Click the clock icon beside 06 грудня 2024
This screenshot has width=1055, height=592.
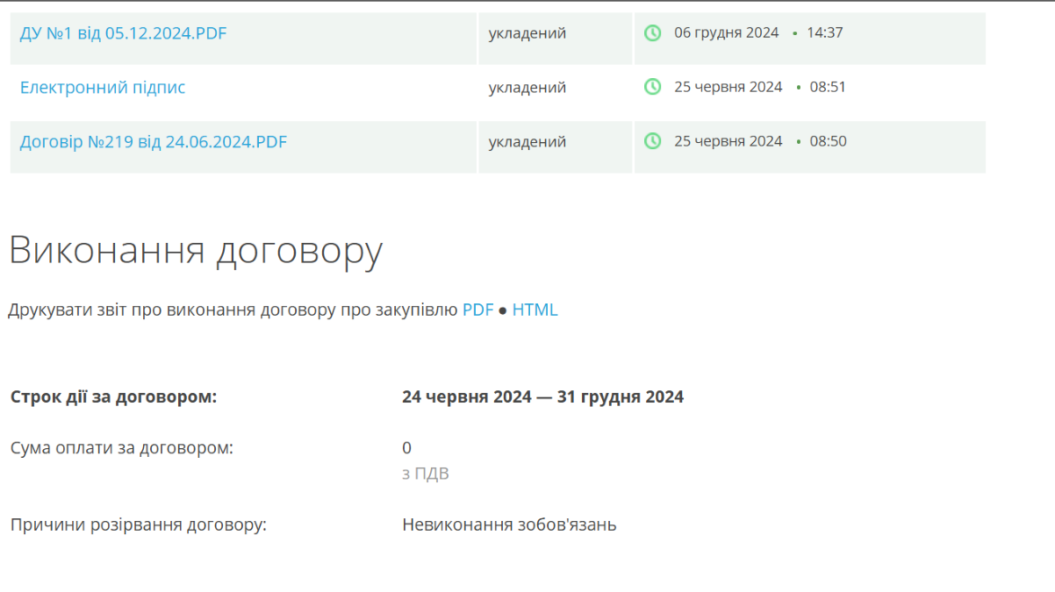tap(652, 33)
